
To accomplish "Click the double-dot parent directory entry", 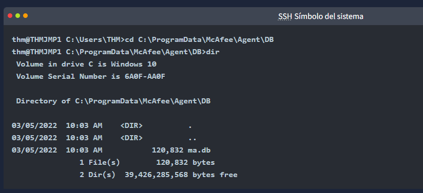I will 193,138.
